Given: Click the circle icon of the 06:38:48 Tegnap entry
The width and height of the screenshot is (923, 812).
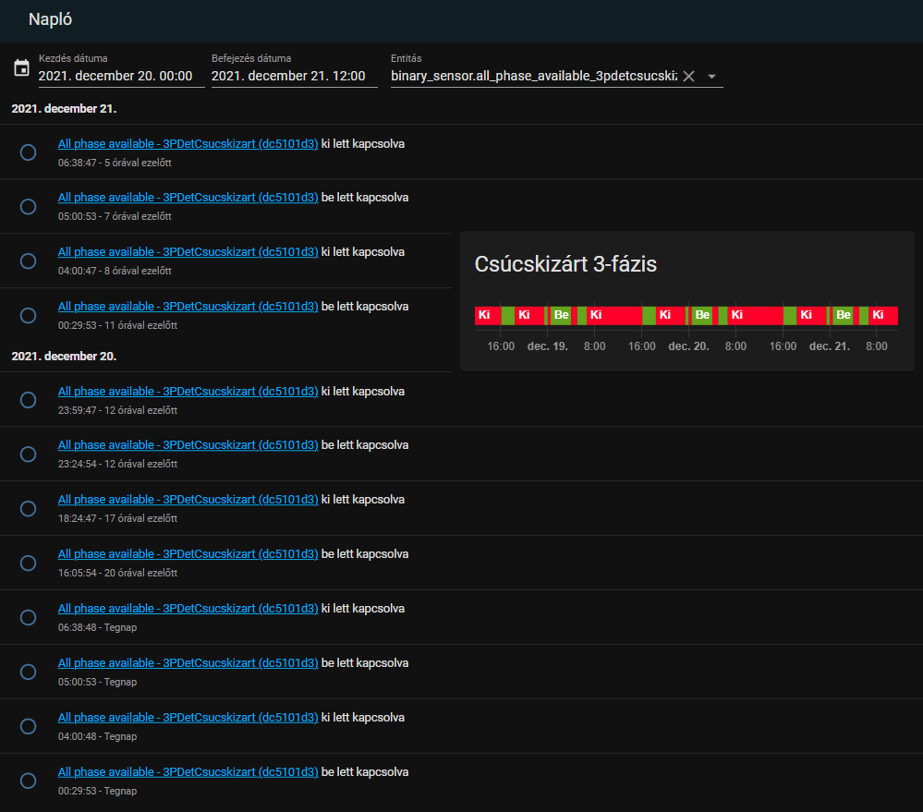Looking at the screenshot, I should [29, 617].
